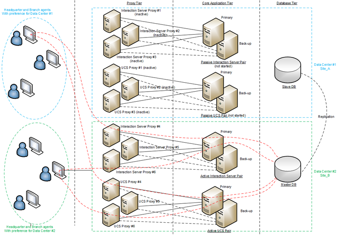Select the Interaction Server Proxy #5 server icon
This screenshot has height=235, width=338.
pyautogui.click(x=130, y=149)
